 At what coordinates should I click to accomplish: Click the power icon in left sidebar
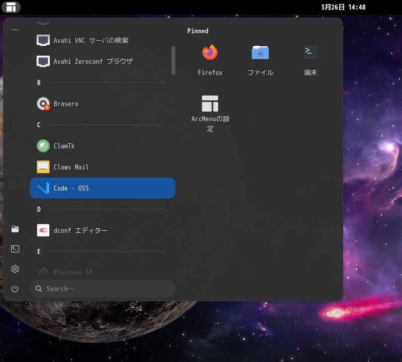[x=15, y=289]
